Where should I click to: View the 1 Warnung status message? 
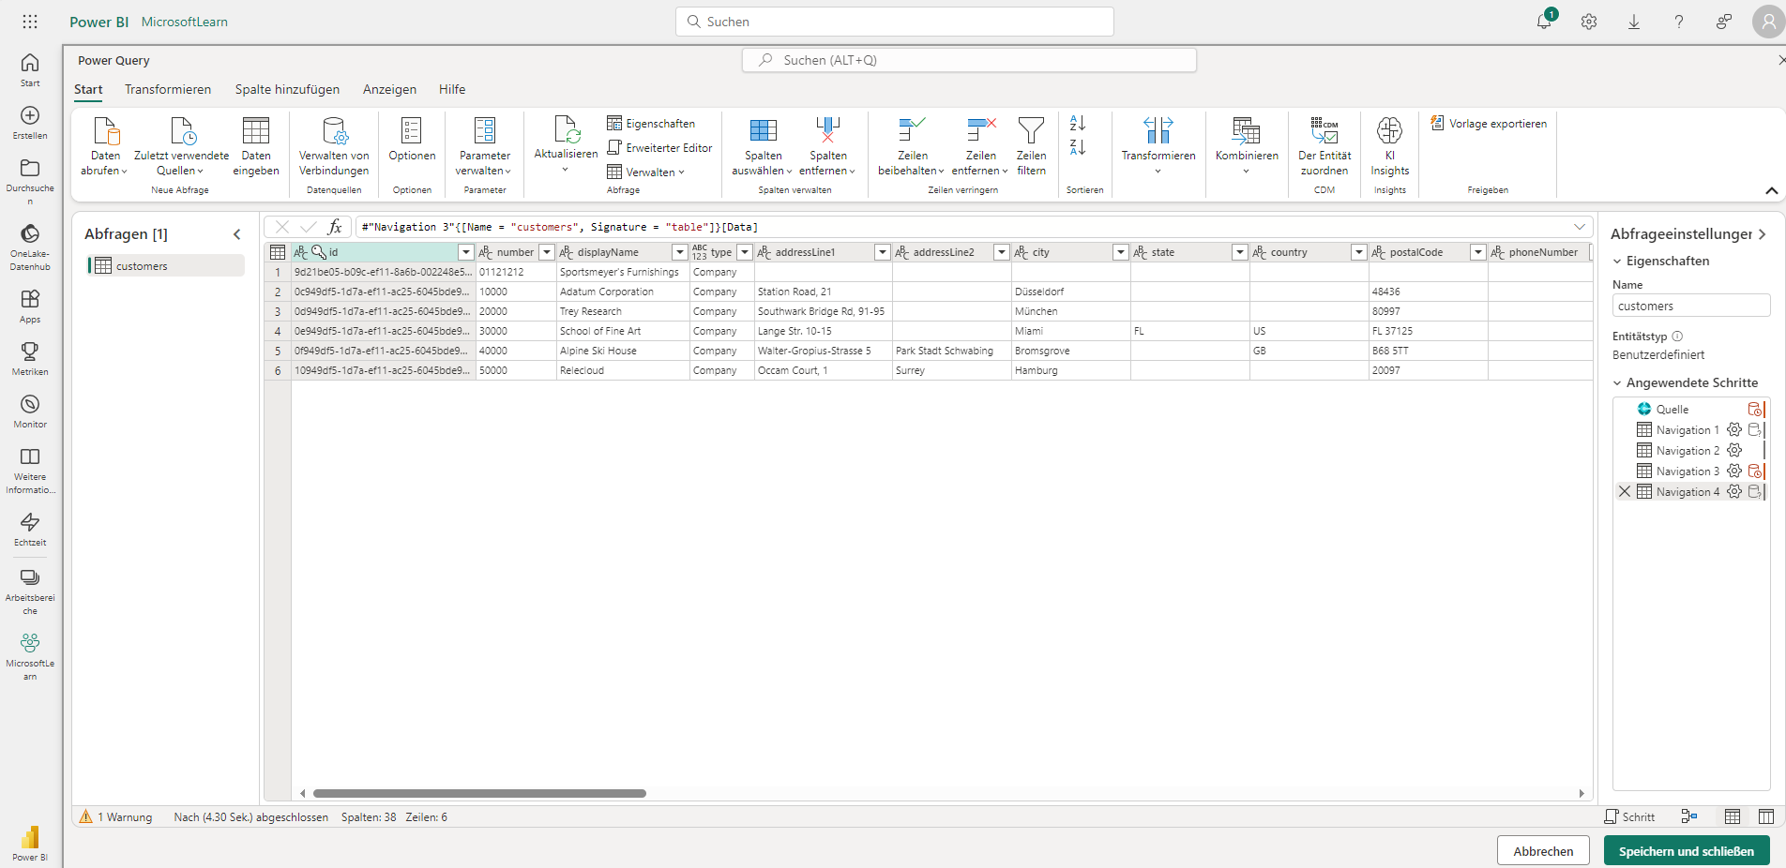[116, 817]
